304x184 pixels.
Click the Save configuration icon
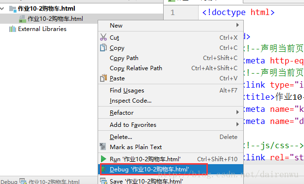click(x=104, y=181)
